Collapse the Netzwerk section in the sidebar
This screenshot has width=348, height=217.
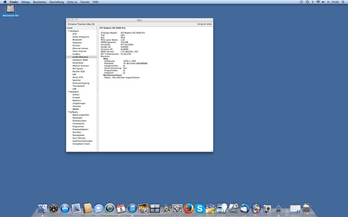pos(69,92)
